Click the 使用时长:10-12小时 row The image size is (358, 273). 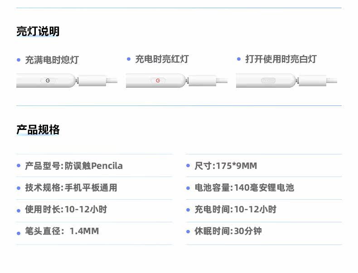pos(94,210)
